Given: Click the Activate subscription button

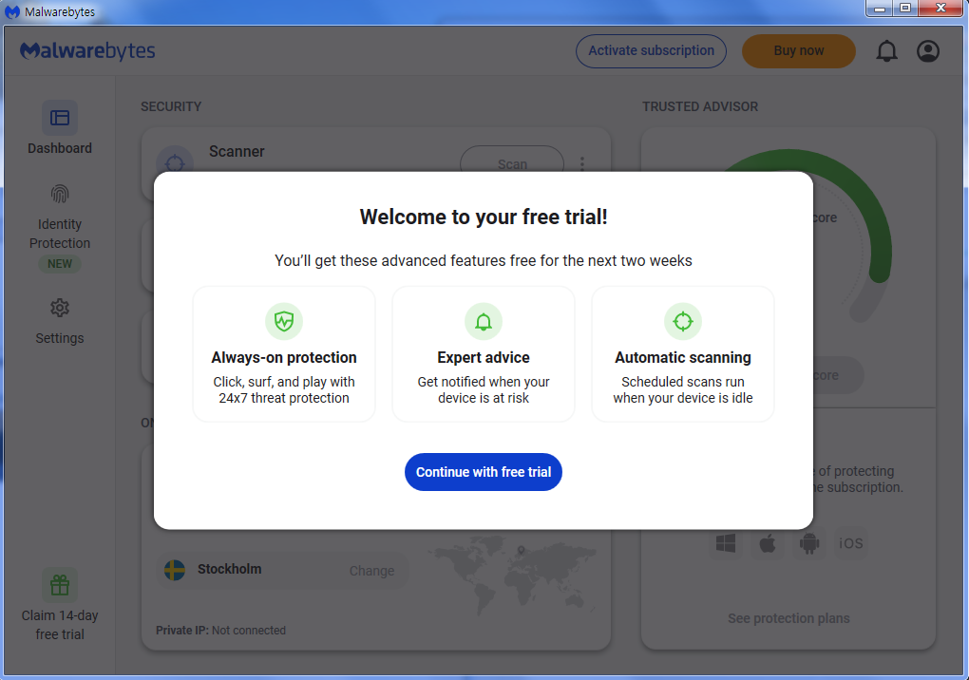Looking at the screenshot, I should 651,50.
